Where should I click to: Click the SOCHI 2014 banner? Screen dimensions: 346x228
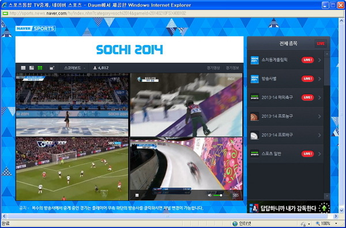[130, 50]
